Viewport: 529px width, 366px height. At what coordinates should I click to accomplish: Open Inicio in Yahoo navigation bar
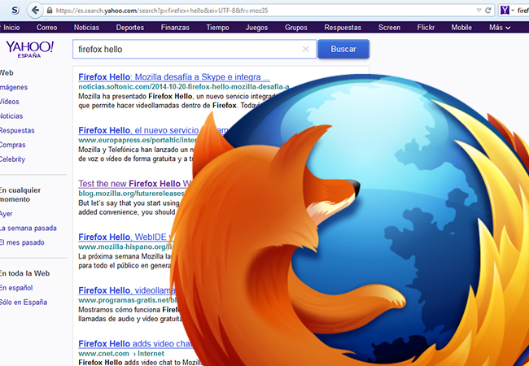click(x=11, y=28)
